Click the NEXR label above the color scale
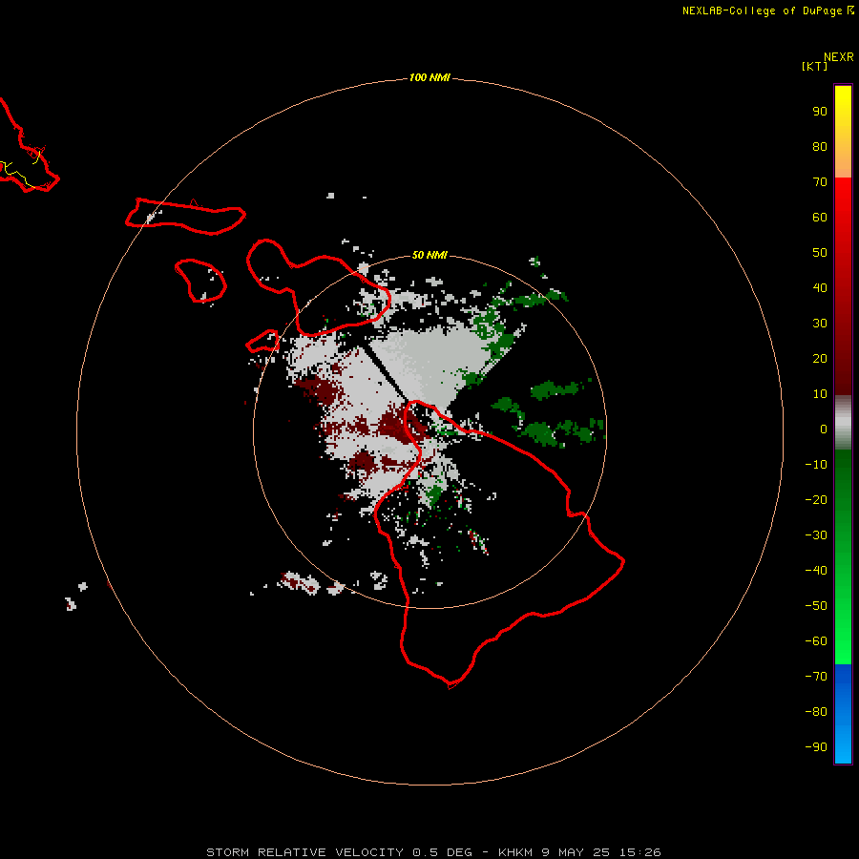 click(838, 57)
